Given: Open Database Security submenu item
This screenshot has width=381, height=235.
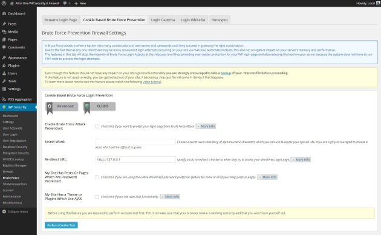Looking at the screenshot, I should 15,147.
